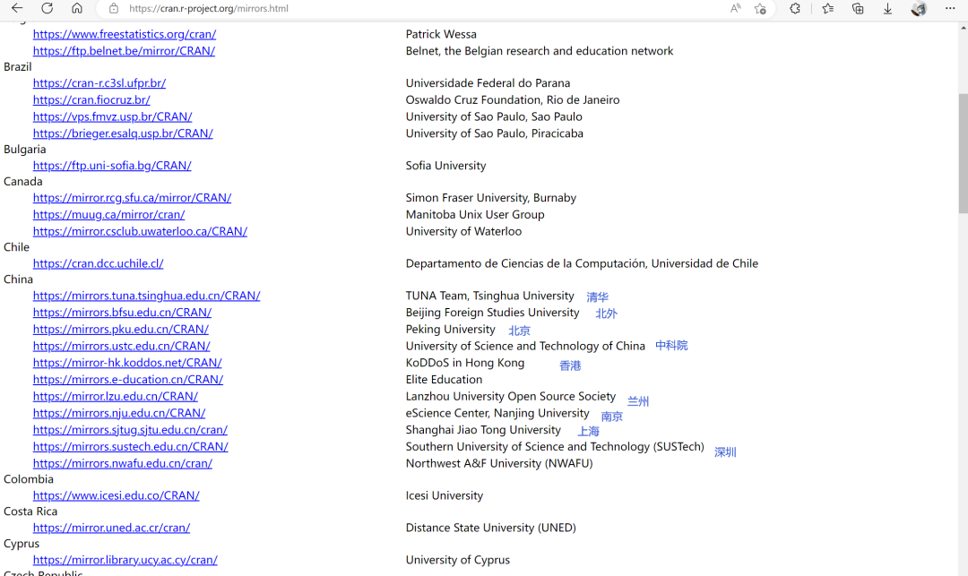Click the 'Shanghai Jiao Tong University' text

pyautogui.click(x=483, y=430)
